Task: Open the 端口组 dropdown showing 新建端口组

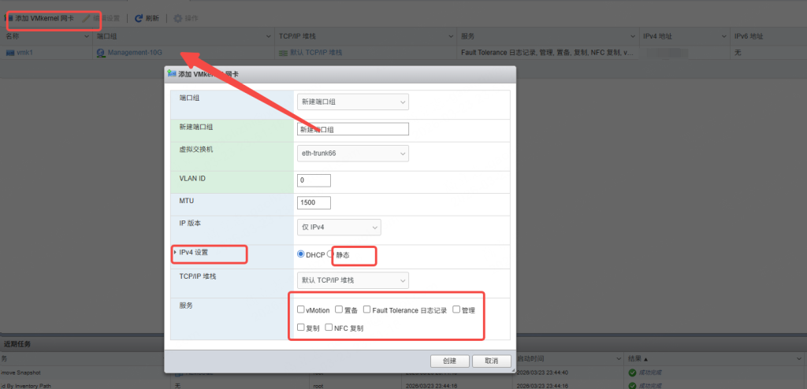Action: pos(352,102)
